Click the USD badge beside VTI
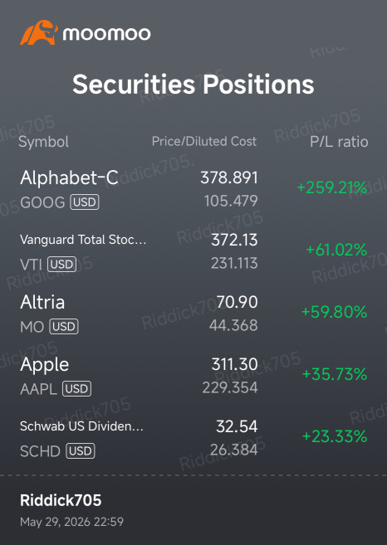The width and height of the screenshot is (387, 545). 61,265
